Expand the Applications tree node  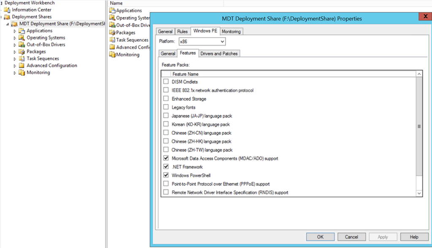15,31
